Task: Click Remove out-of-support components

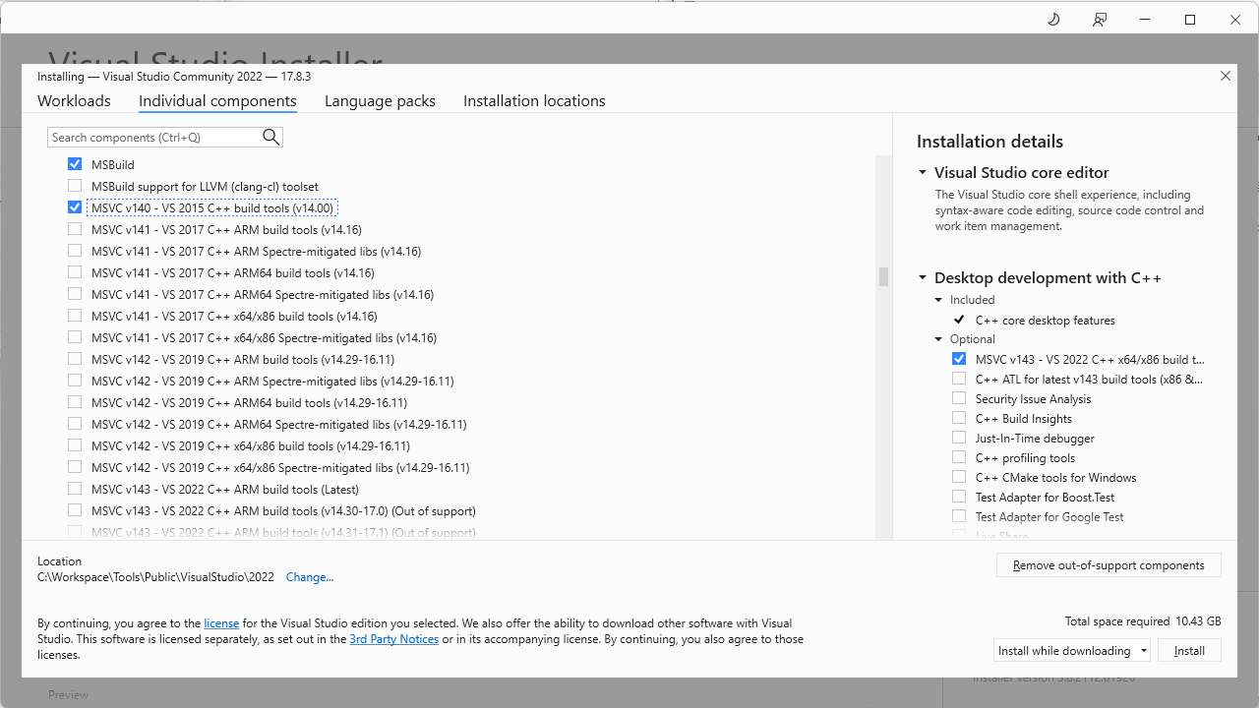Action: click(1109, 564)
